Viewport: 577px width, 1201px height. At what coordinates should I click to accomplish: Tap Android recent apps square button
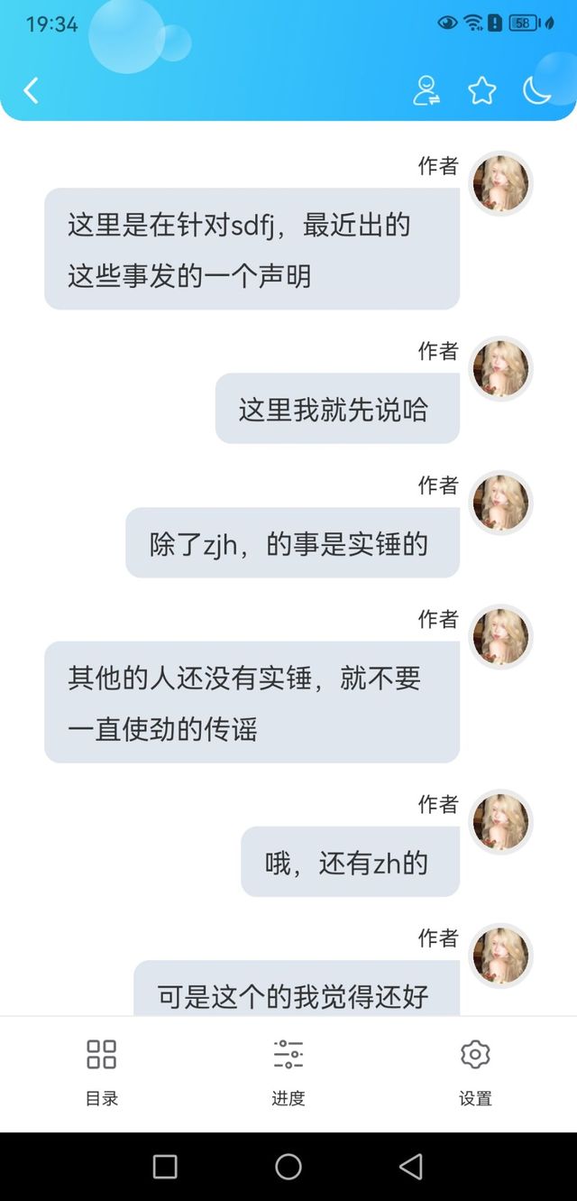click(165, 1167)
